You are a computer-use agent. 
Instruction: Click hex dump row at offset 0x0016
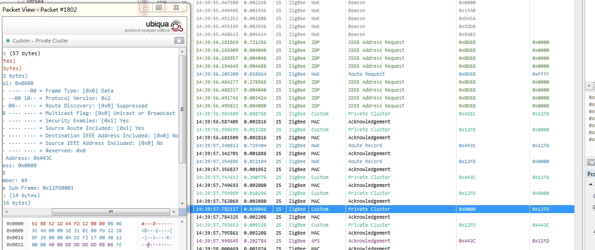90,238
